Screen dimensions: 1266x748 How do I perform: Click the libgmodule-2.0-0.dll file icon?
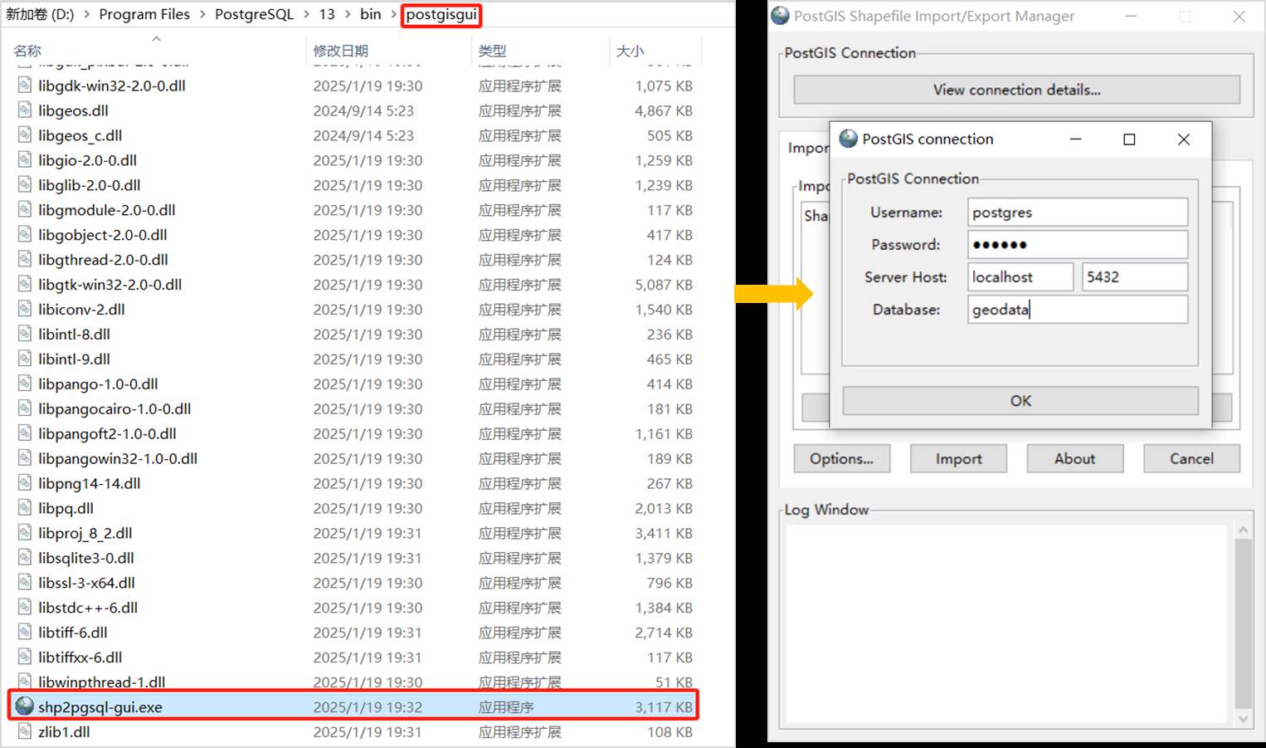coord(25,210)
